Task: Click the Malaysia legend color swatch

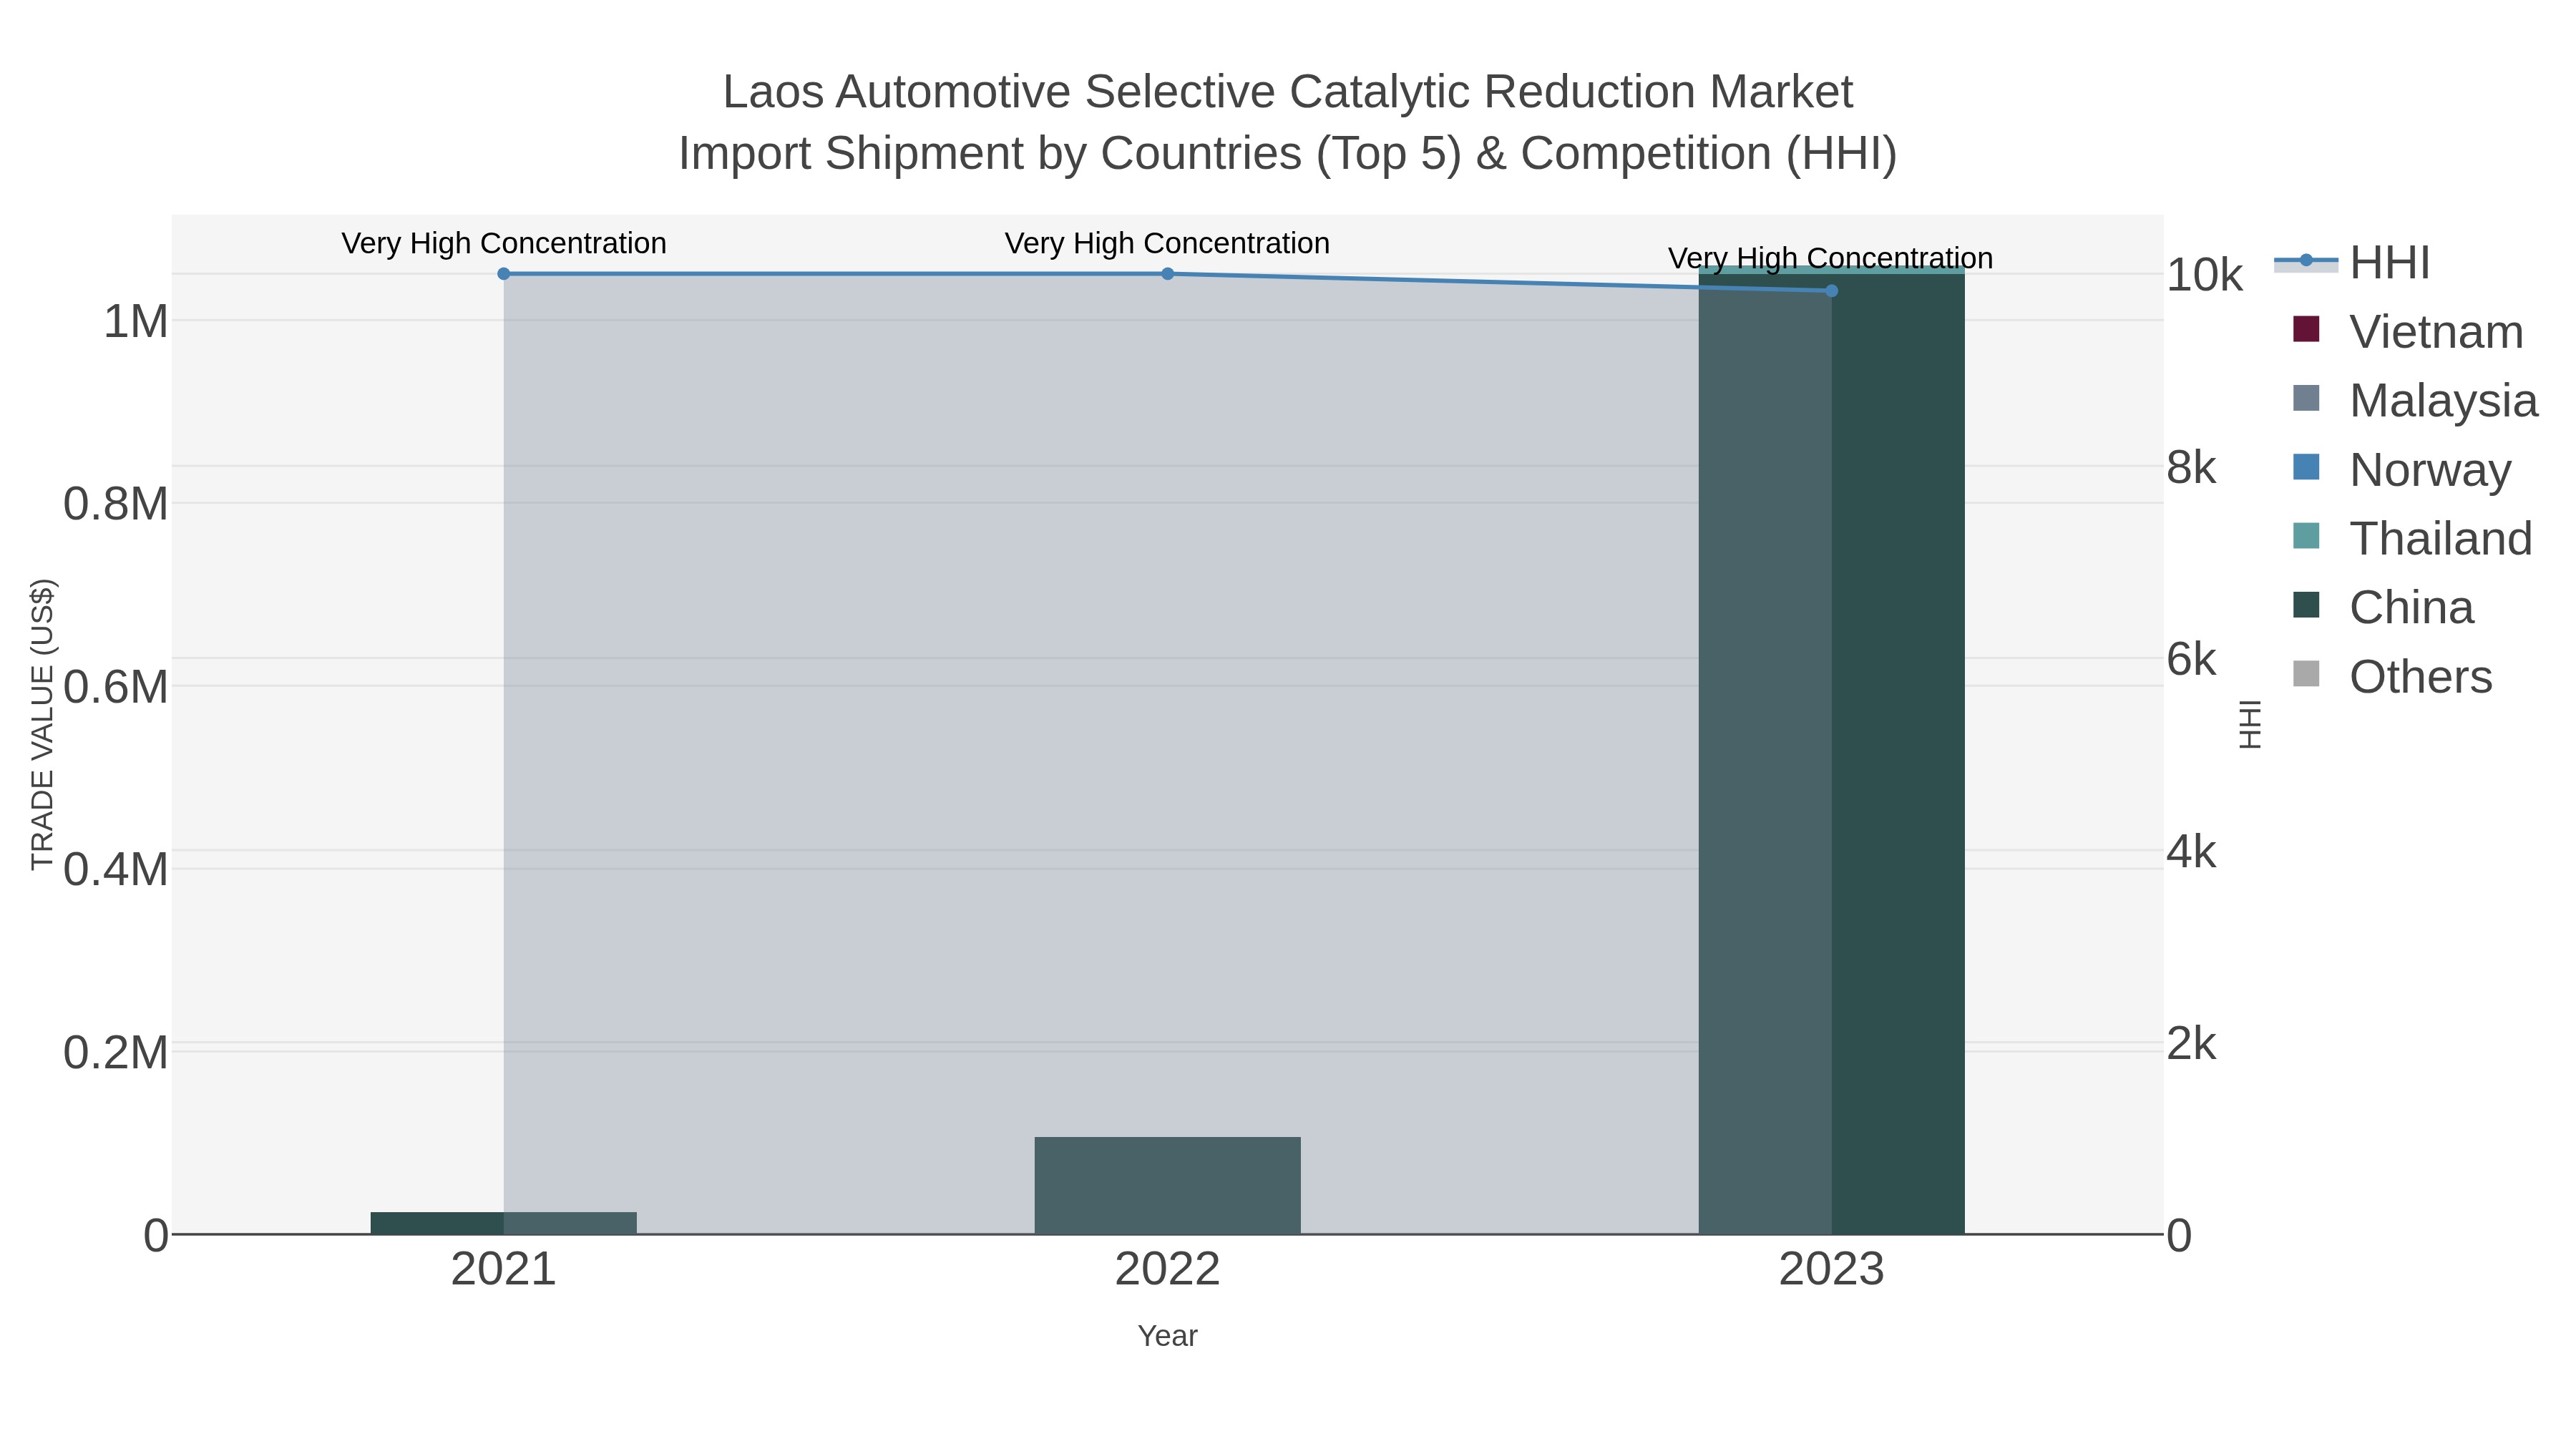Action: [2306, 398]
